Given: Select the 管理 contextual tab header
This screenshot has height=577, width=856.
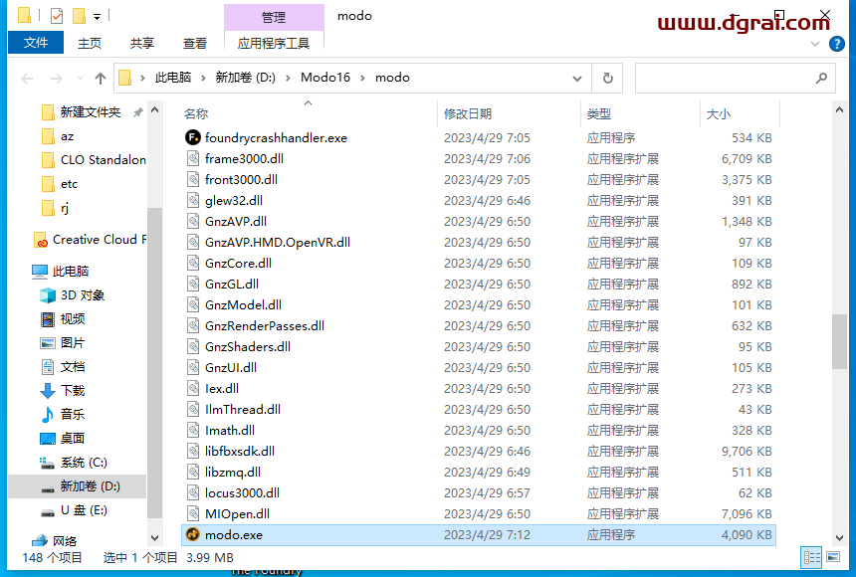Looking at the screenshot, I should click(x=274, y=17).
